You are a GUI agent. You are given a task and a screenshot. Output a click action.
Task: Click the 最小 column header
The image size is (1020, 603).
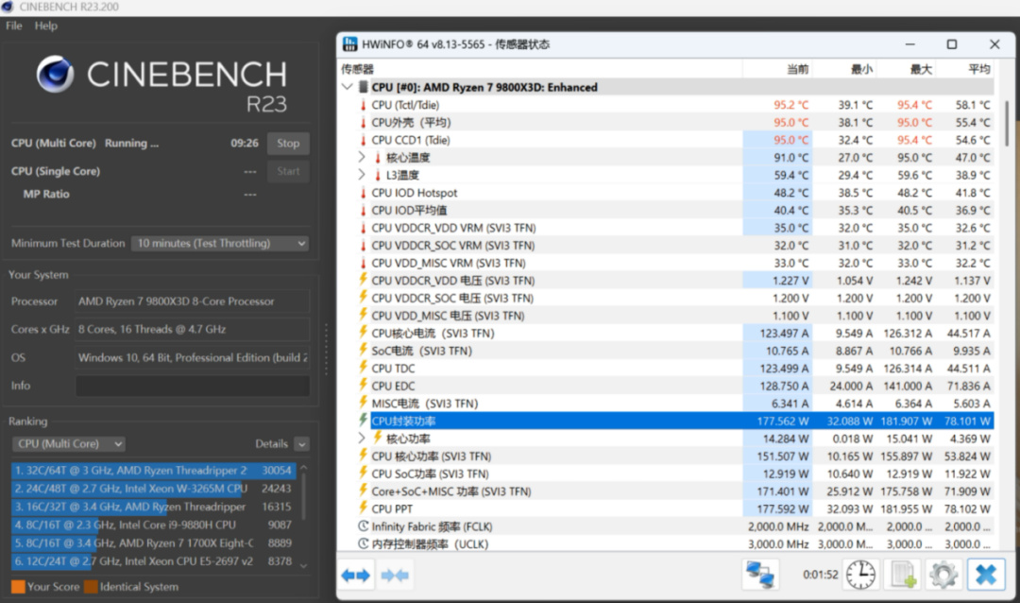pos(843,69)
